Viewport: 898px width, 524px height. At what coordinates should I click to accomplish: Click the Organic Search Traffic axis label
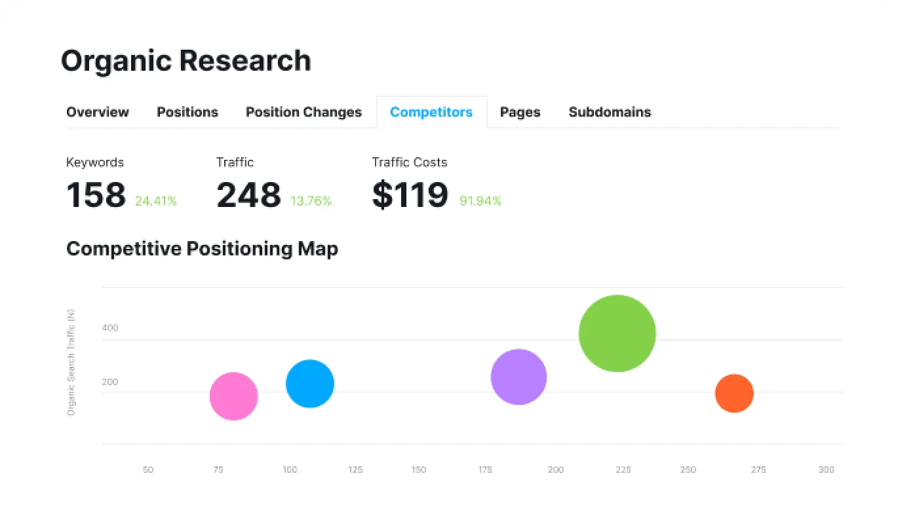click(x=71, y=362)
